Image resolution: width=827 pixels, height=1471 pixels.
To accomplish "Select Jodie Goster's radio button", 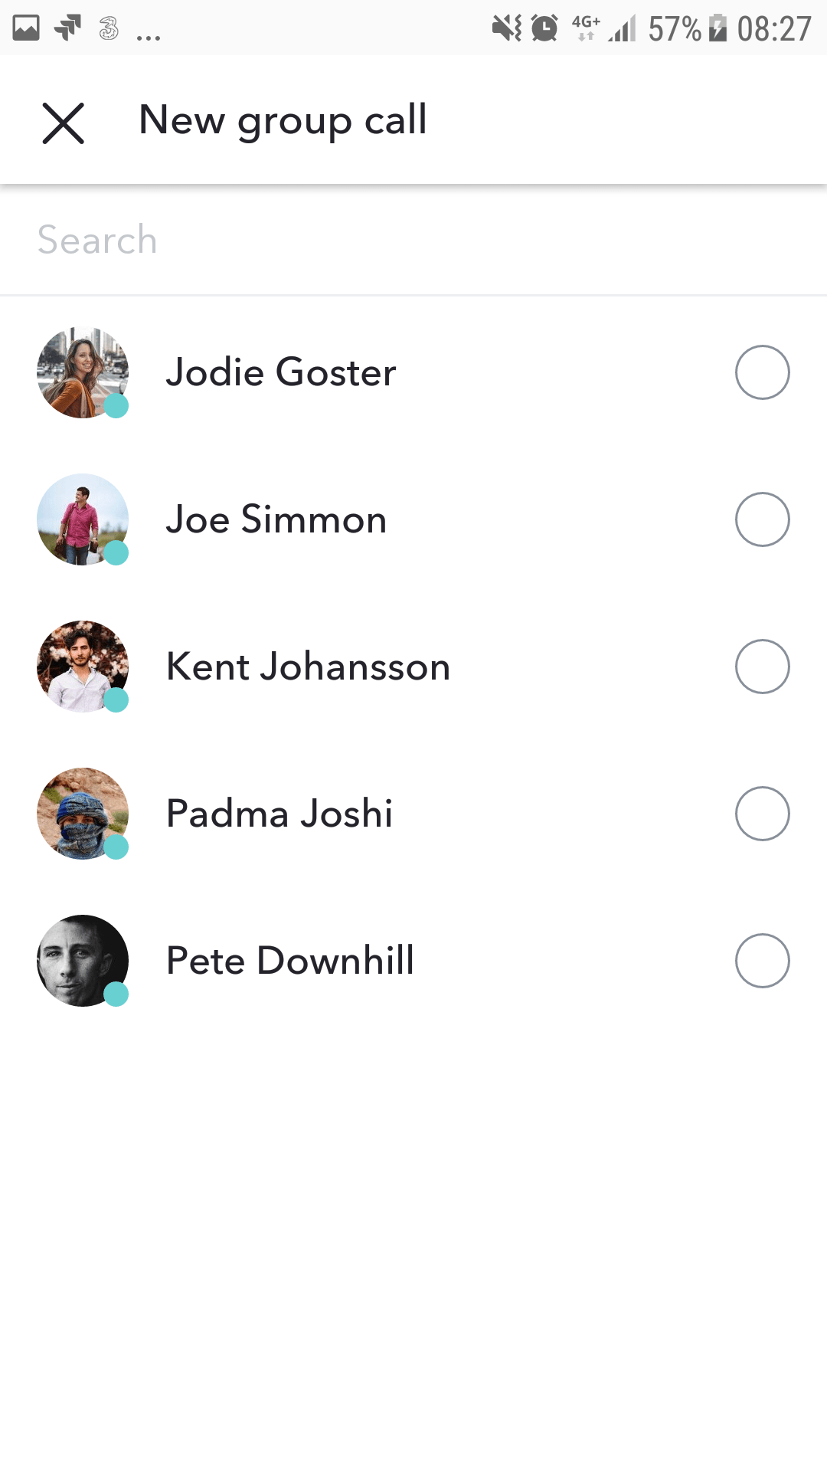I will [x=762, y=372].
